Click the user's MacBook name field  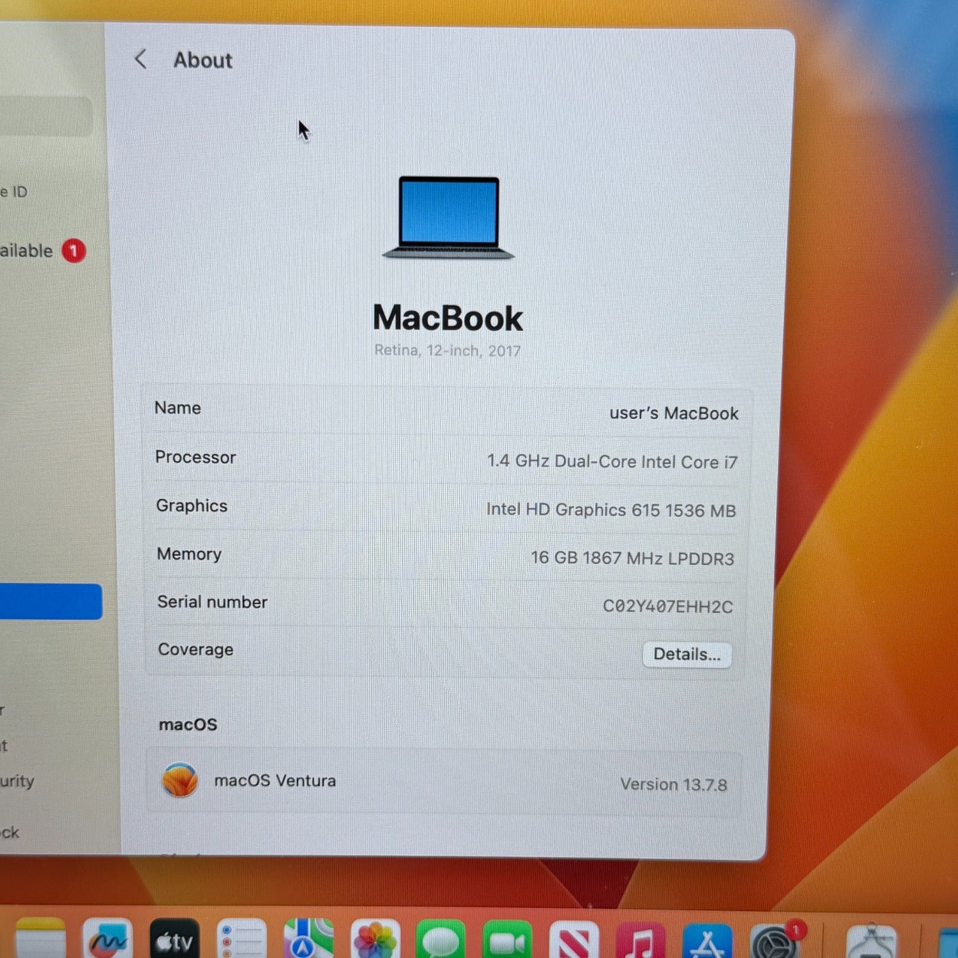[x=673, y=413]
